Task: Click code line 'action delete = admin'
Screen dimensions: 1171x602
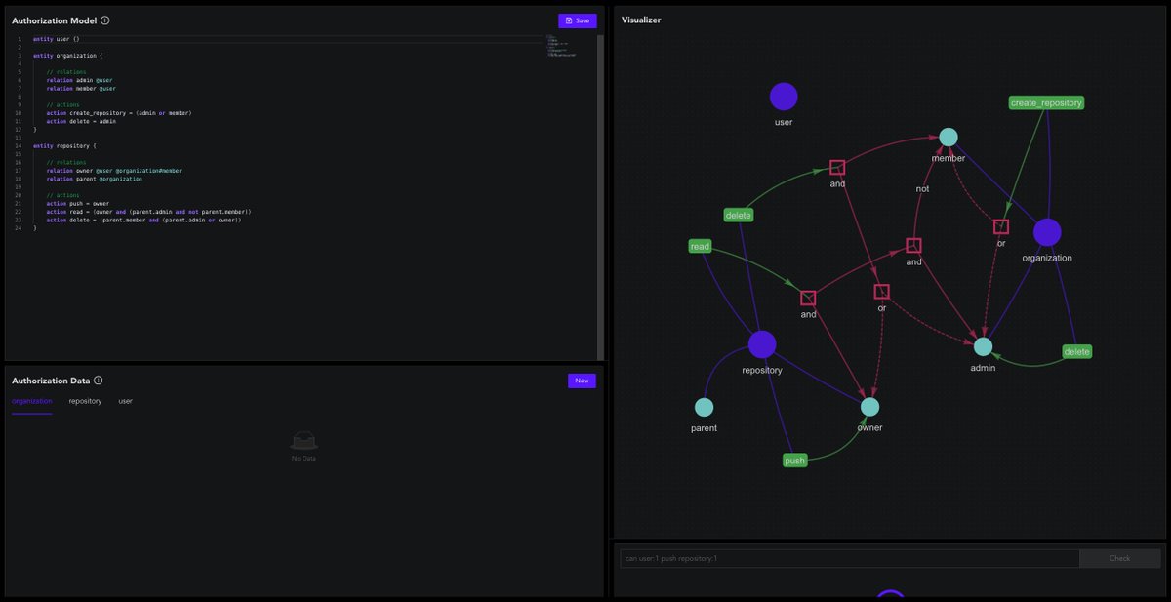Action: 81,121
